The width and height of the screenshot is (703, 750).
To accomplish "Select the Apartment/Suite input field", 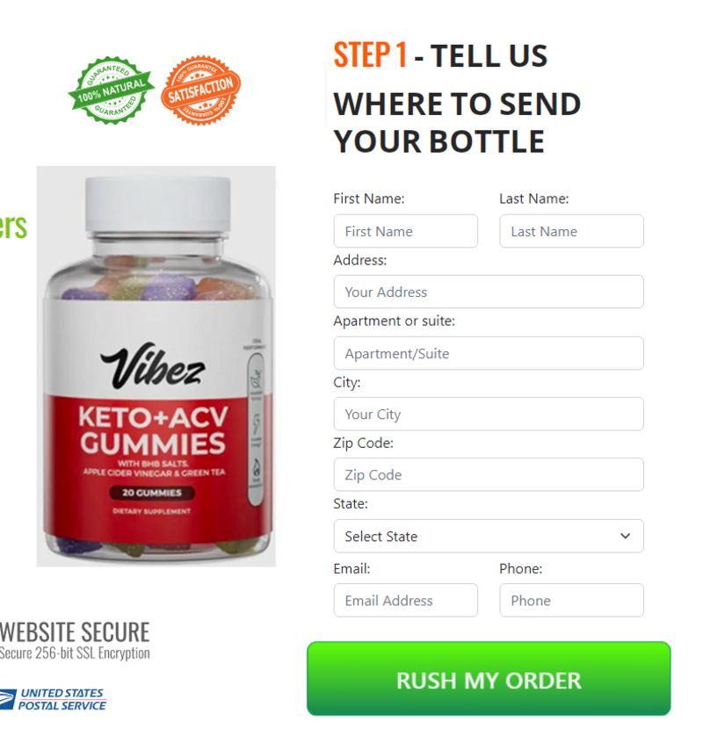I will (489, 353).
